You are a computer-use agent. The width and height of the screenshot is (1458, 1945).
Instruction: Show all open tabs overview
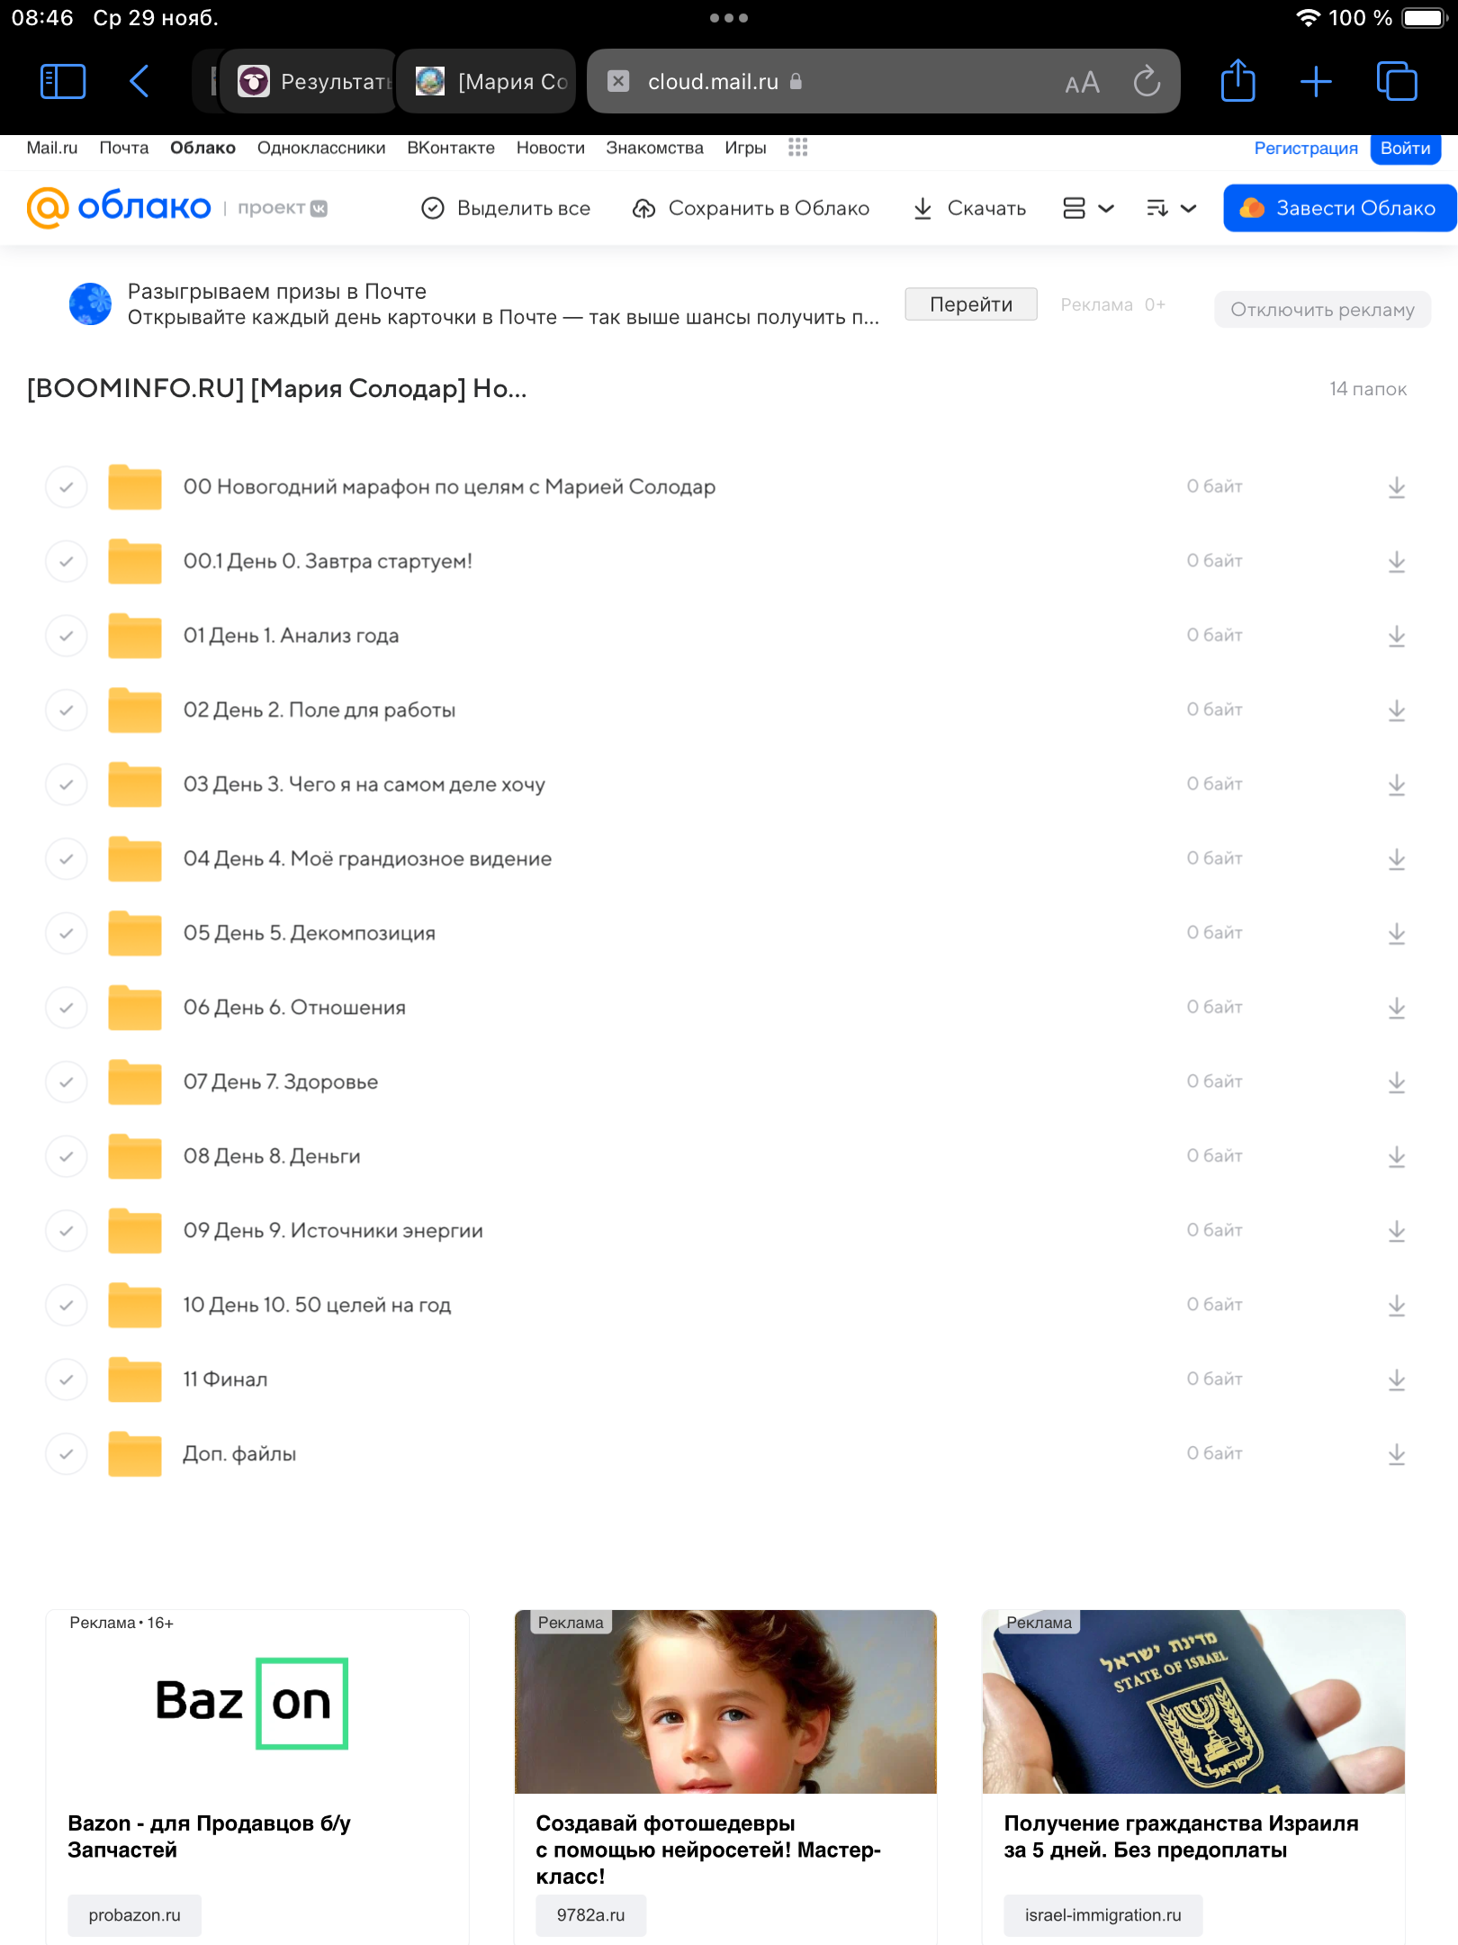[1397, 81]
